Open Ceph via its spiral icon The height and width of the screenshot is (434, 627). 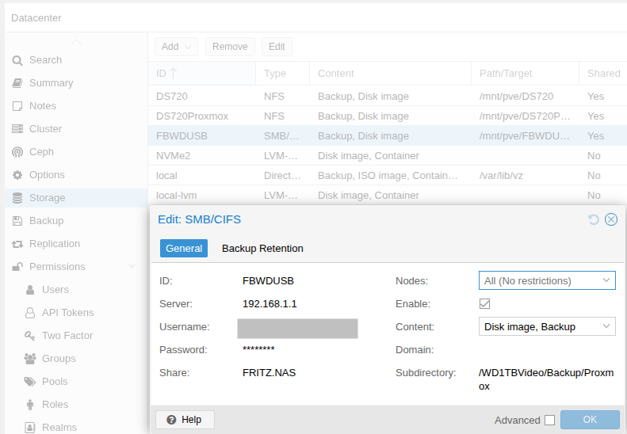(x=17, y=152)
